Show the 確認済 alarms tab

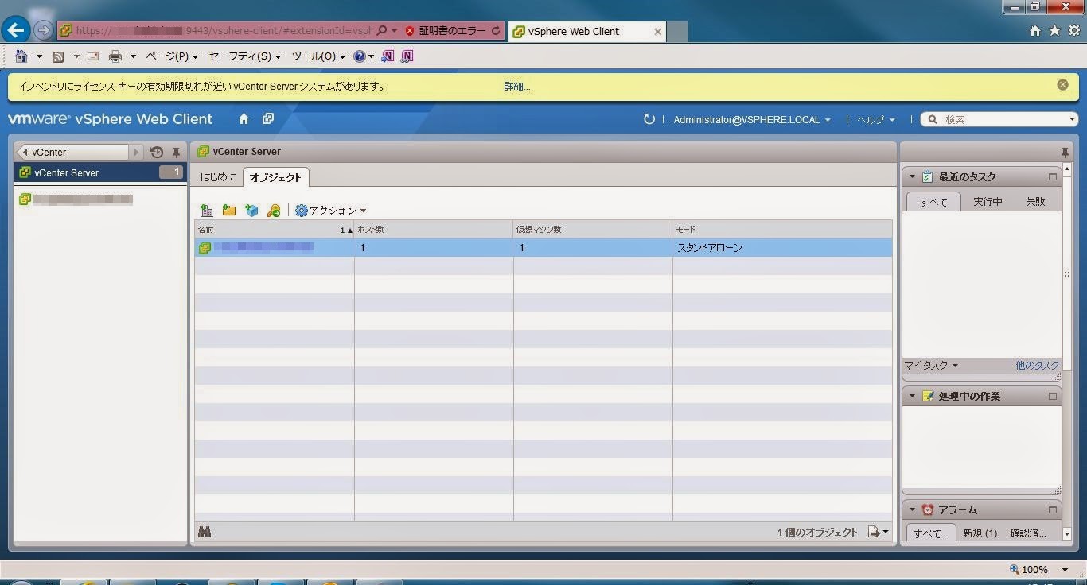(x=1028, y=533)
